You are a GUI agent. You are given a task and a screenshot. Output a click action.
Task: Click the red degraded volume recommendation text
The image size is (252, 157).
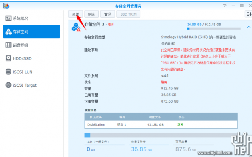pyautogui.click(x=198, y=60)
